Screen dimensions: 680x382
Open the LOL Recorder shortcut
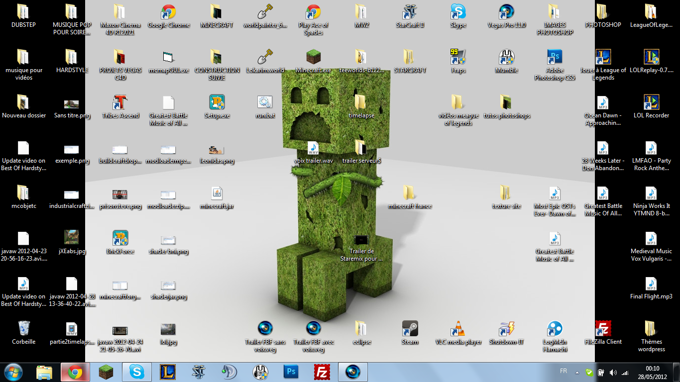click(x=651, y=107)
